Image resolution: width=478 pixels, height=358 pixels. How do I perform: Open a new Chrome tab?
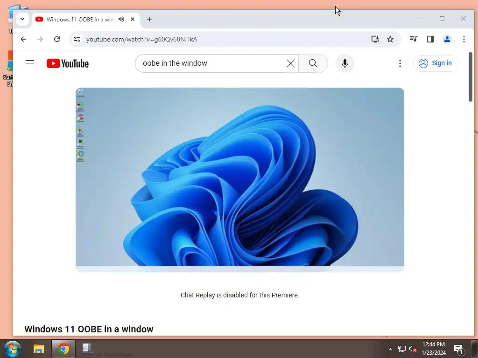click(149, 19)
